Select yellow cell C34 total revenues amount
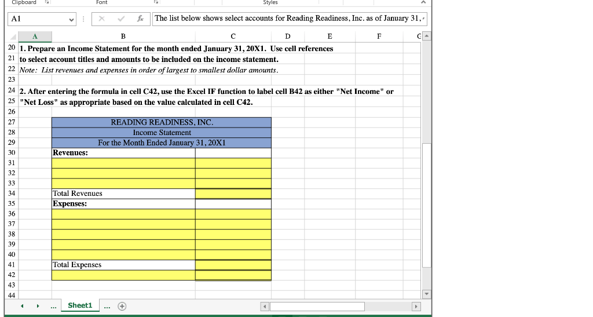Screen dimensions: 593x317 (x=233, y=194)
